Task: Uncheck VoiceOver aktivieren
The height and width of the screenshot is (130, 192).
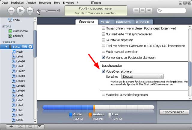Action: click(103, 71)
